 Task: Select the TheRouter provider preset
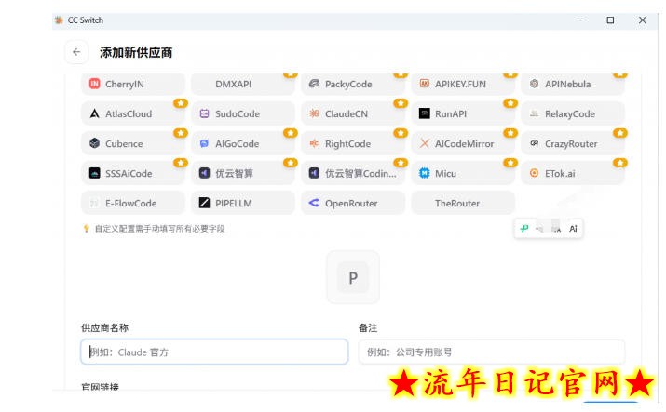click(463, 203)
